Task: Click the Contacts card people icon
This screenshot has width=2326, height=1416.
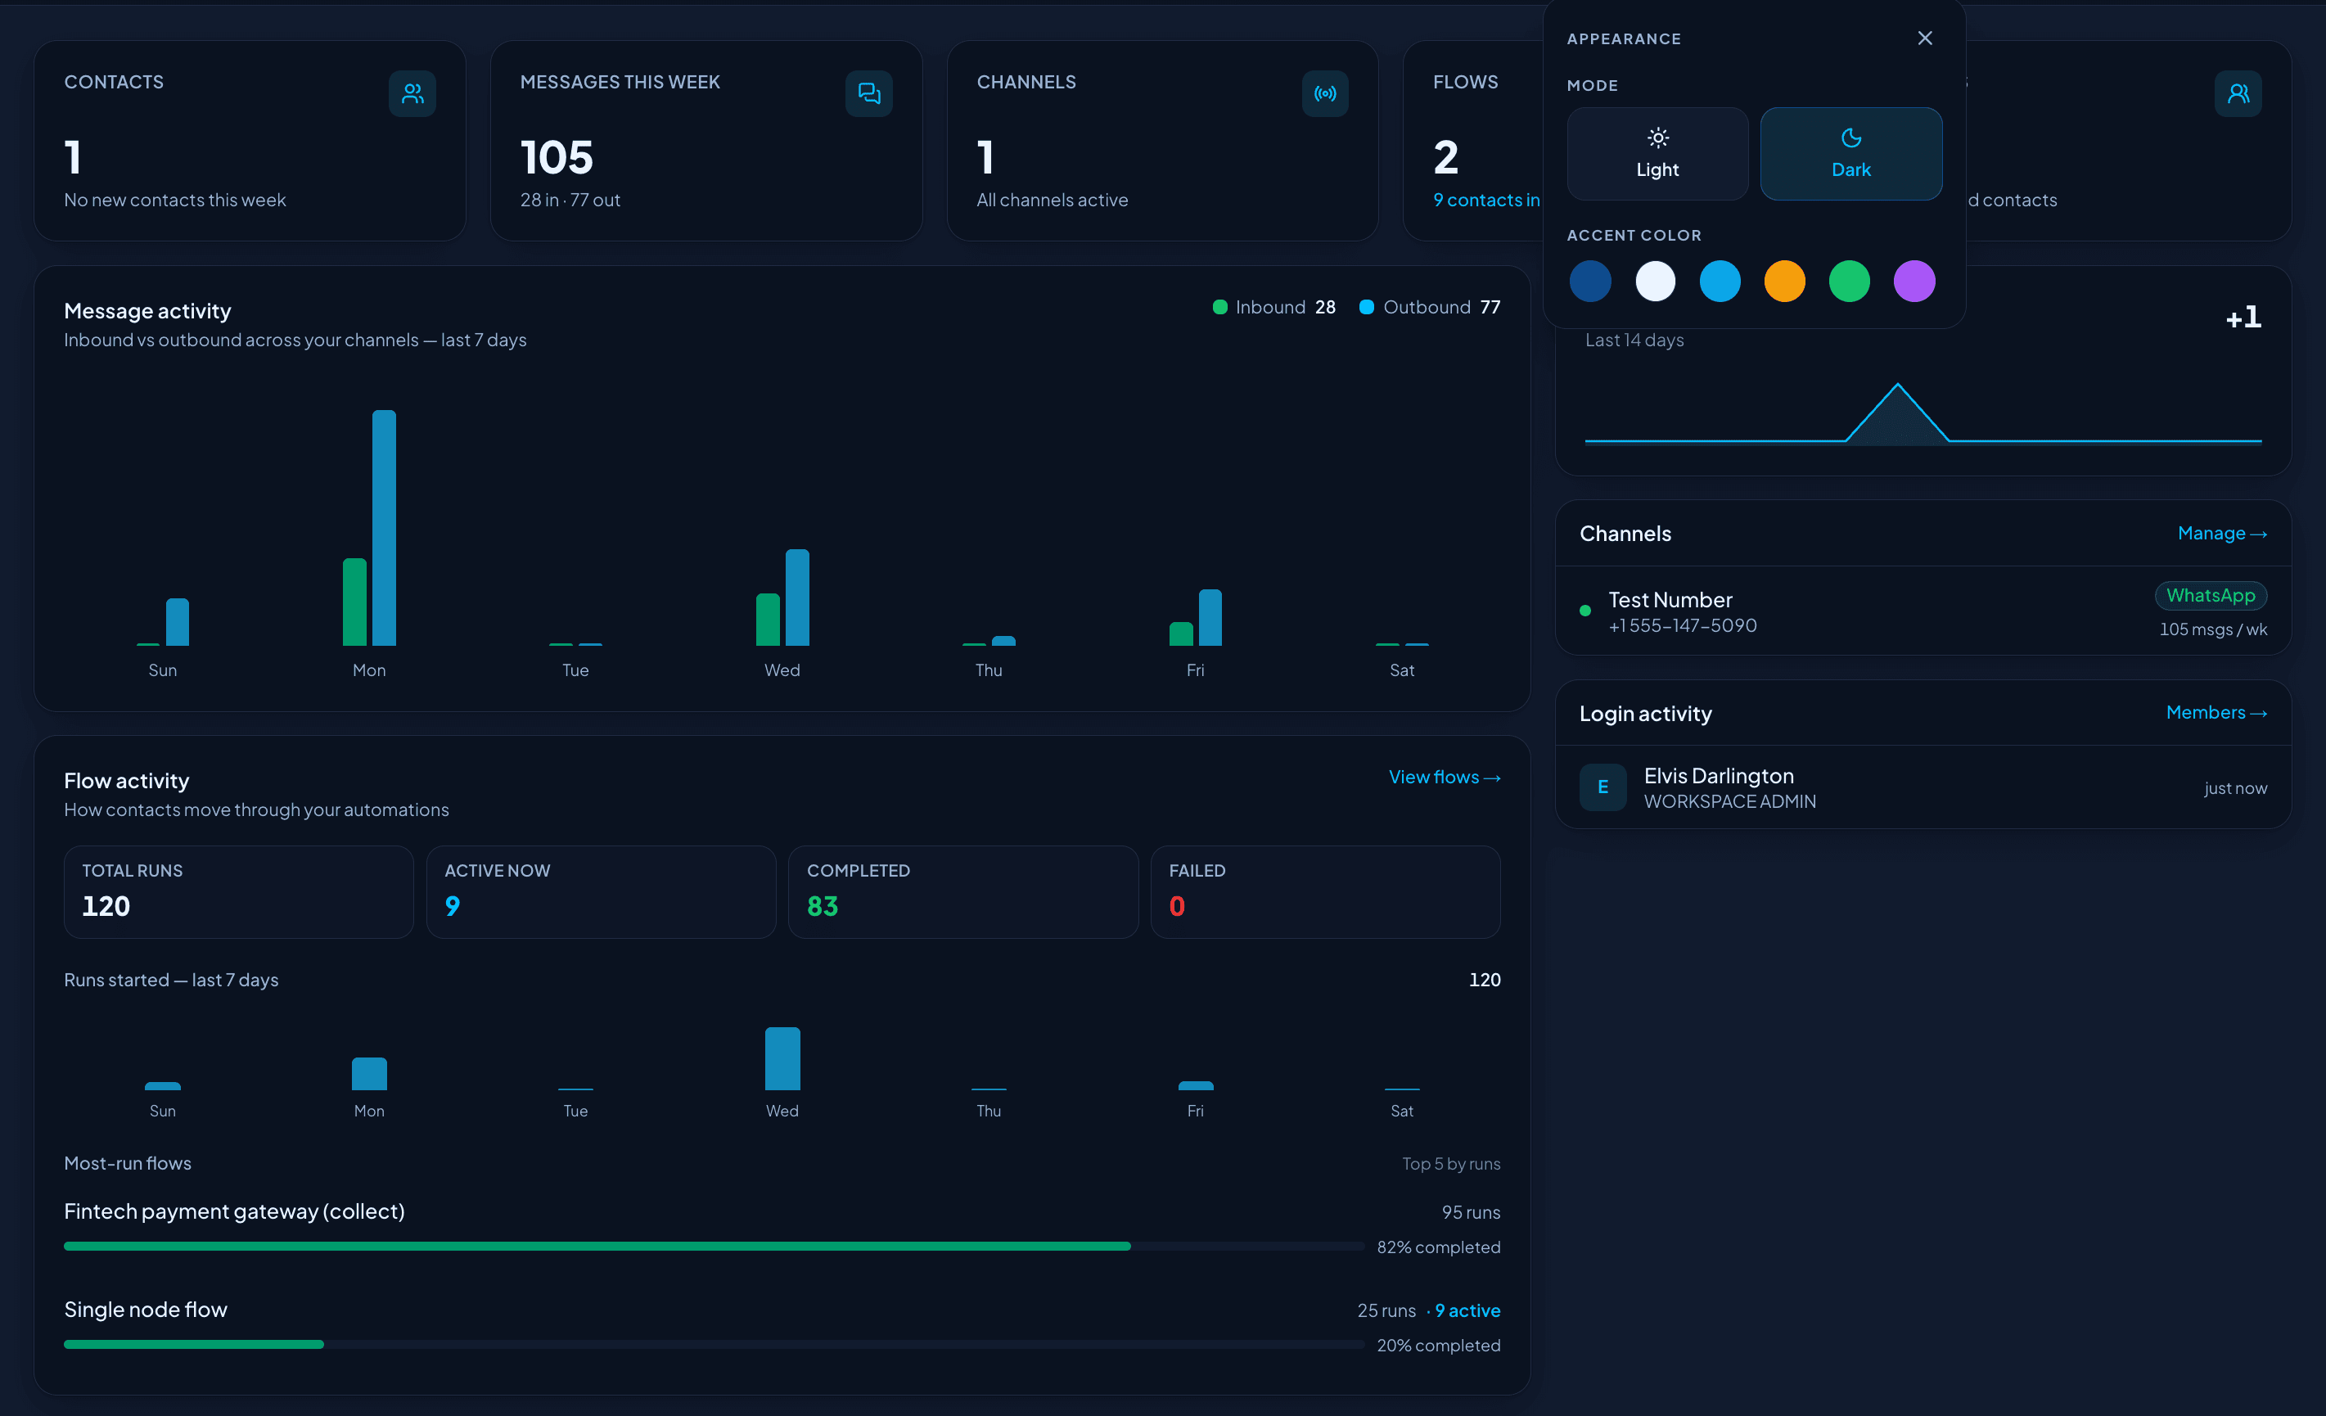Action: pyautogui.click(x=412, y=93)
